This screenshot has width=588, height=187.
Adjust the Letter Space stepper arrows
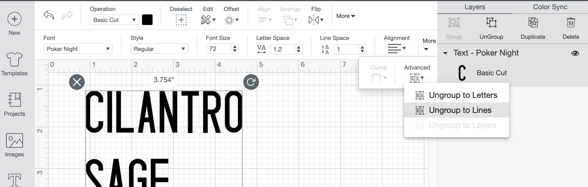299,49
